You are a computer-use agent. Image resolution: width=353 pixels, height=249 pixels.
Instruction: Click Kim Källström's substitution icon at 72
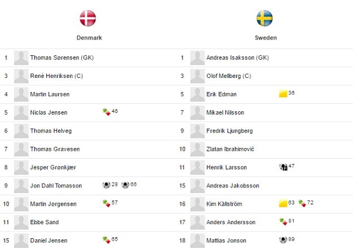pos(302,203)
